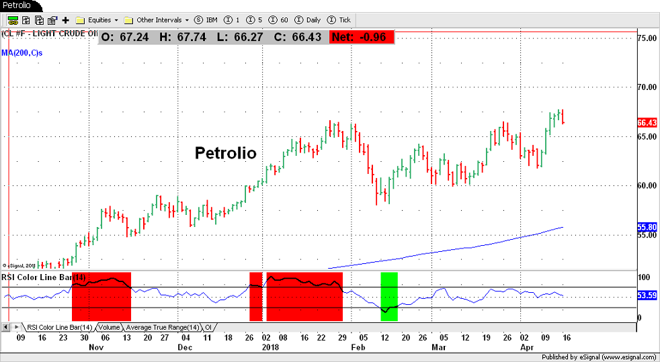660x362 pixels.
Task: Click the red 66.43 last price marker
Action: (x=647, y=123)
